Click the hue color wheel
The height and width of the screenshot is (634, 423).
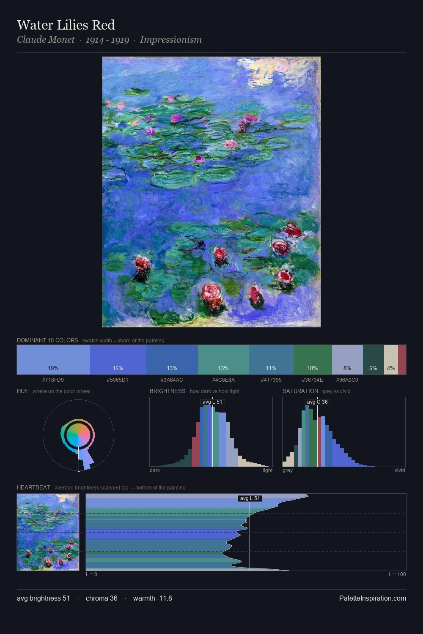coord(78,435)
